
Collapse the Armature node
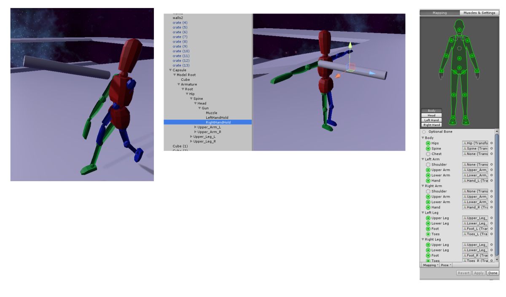pyautogui.click(x=179, y=84)
